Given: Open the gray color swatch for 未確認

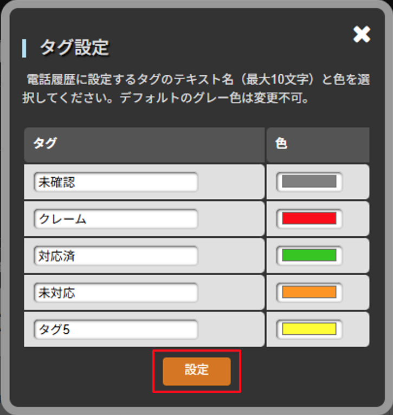Looking at the screenshot, I should (x=310, y=181).
